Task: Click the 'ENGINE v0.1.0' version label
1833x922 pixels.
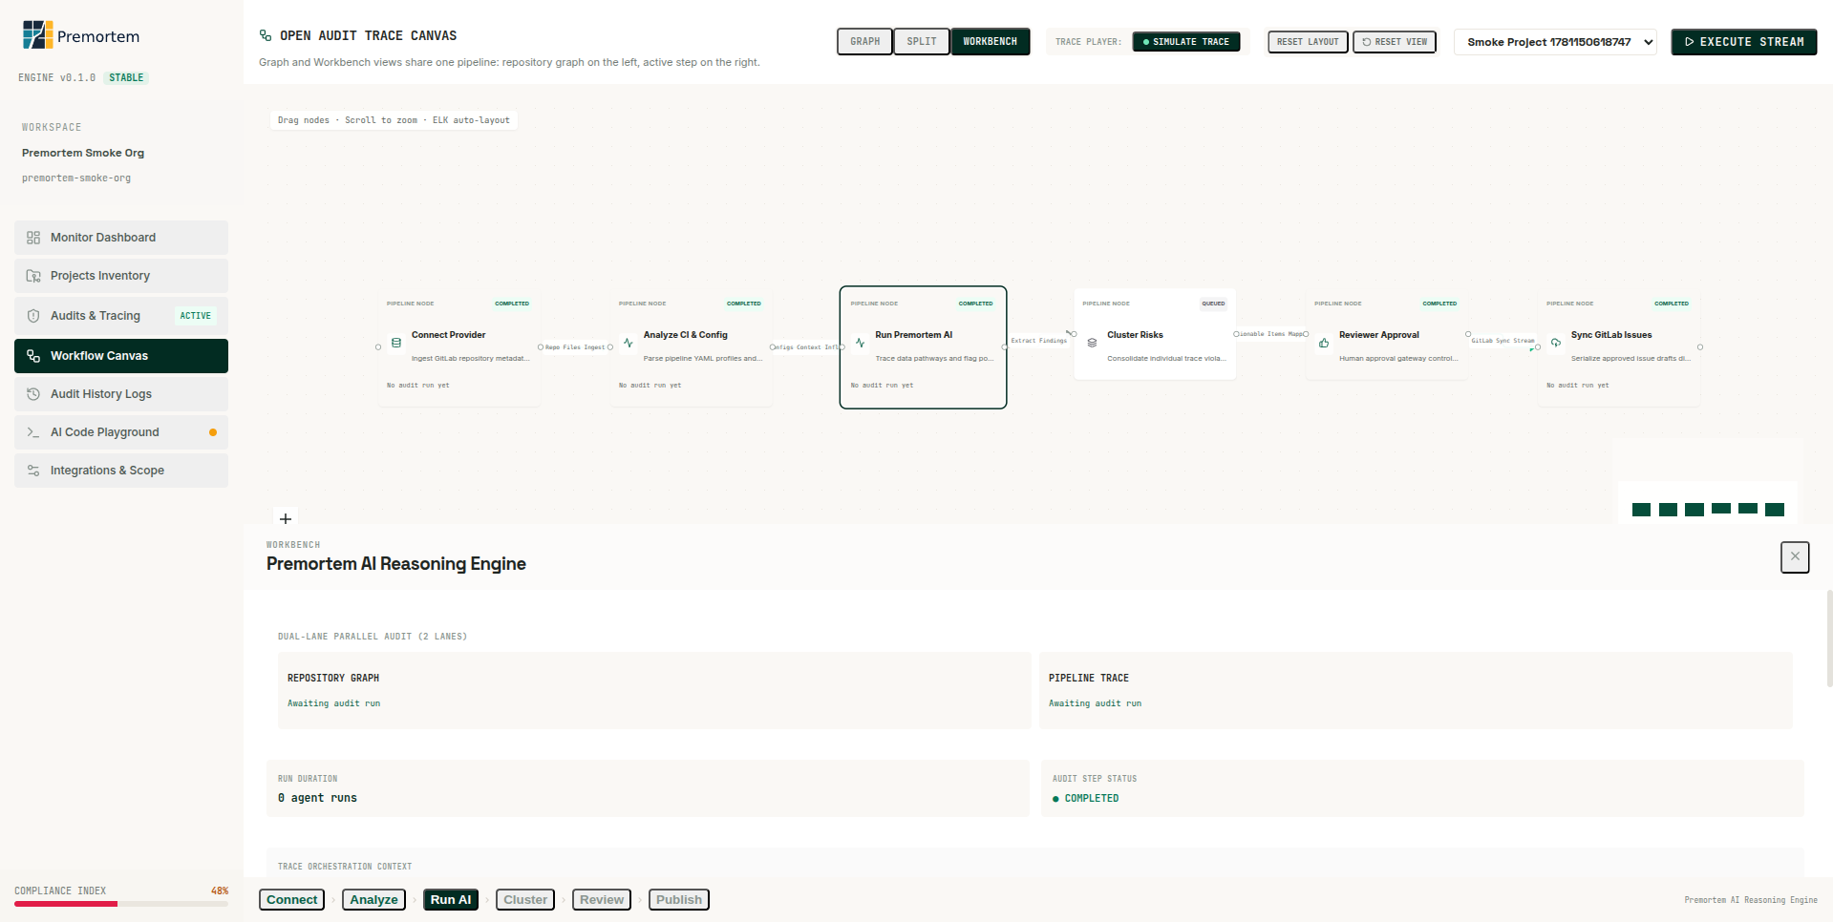Action: pos(56,78)
